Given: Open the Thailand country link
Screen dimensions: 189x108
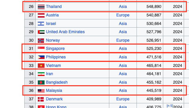Looking at the screenshot, I should [54, 6].
